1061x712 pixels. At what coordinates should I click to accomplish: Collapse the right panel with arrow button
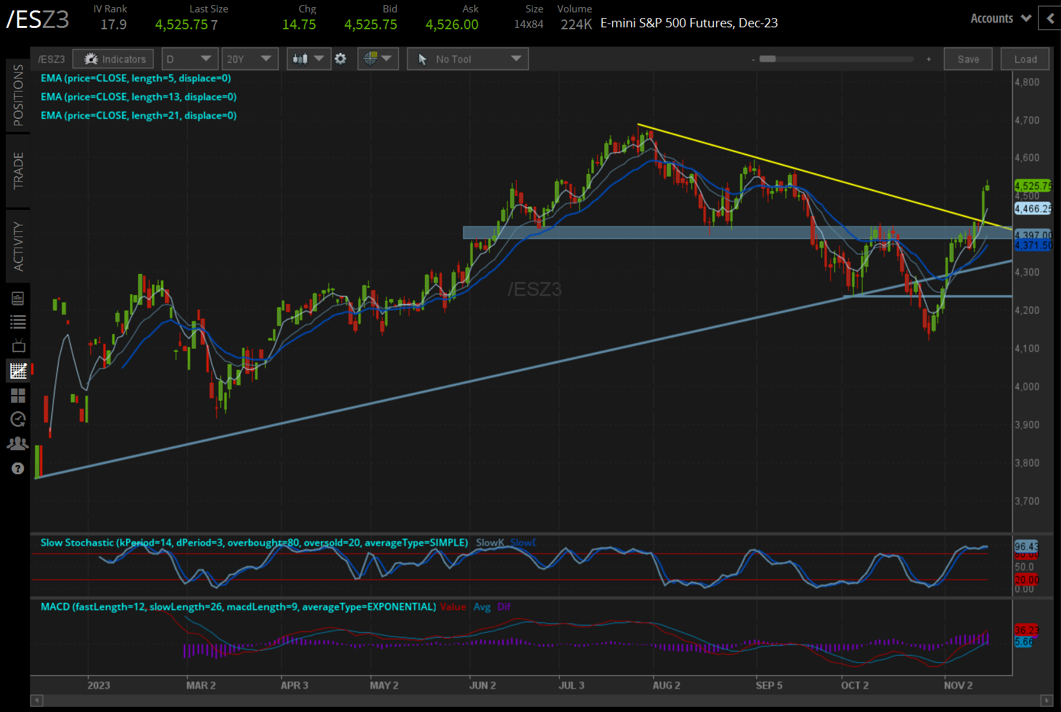tap(1050, 19)
